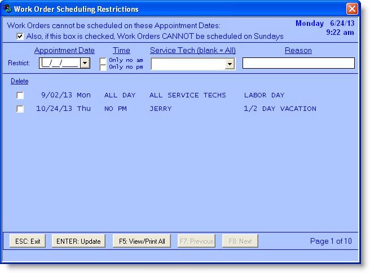Select the 1/2 DAY VACATION row text
The height and width of the screenshot is (273, 370).
pyautogui.click(x=280, y=109)
